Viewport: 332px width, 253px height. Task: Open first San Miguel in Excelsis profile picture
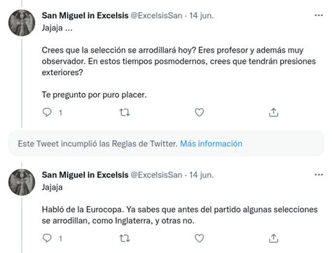tap(22, 22)
